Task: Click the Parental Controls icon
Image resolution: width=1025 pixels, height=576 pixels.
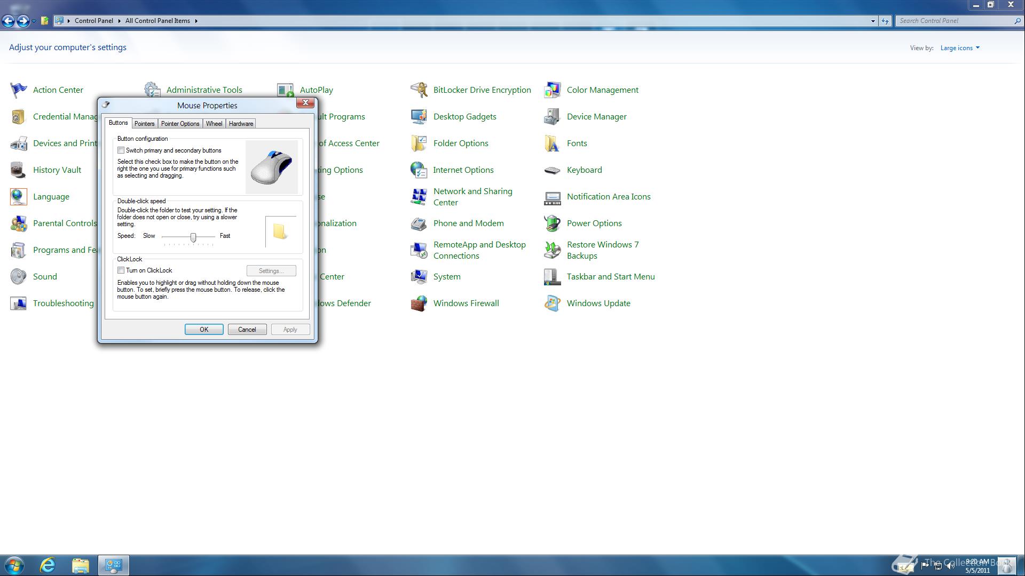Action: (18, 223)
